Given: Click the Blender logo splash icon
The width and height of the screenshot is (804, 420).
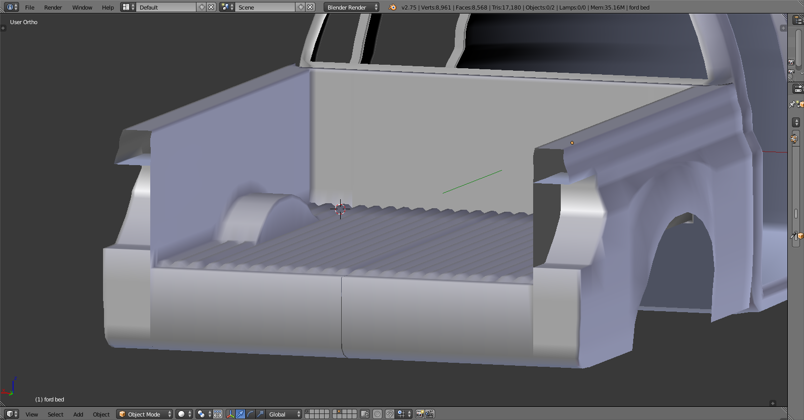Looking at the screenshot, I should click(x=392, y=7).
